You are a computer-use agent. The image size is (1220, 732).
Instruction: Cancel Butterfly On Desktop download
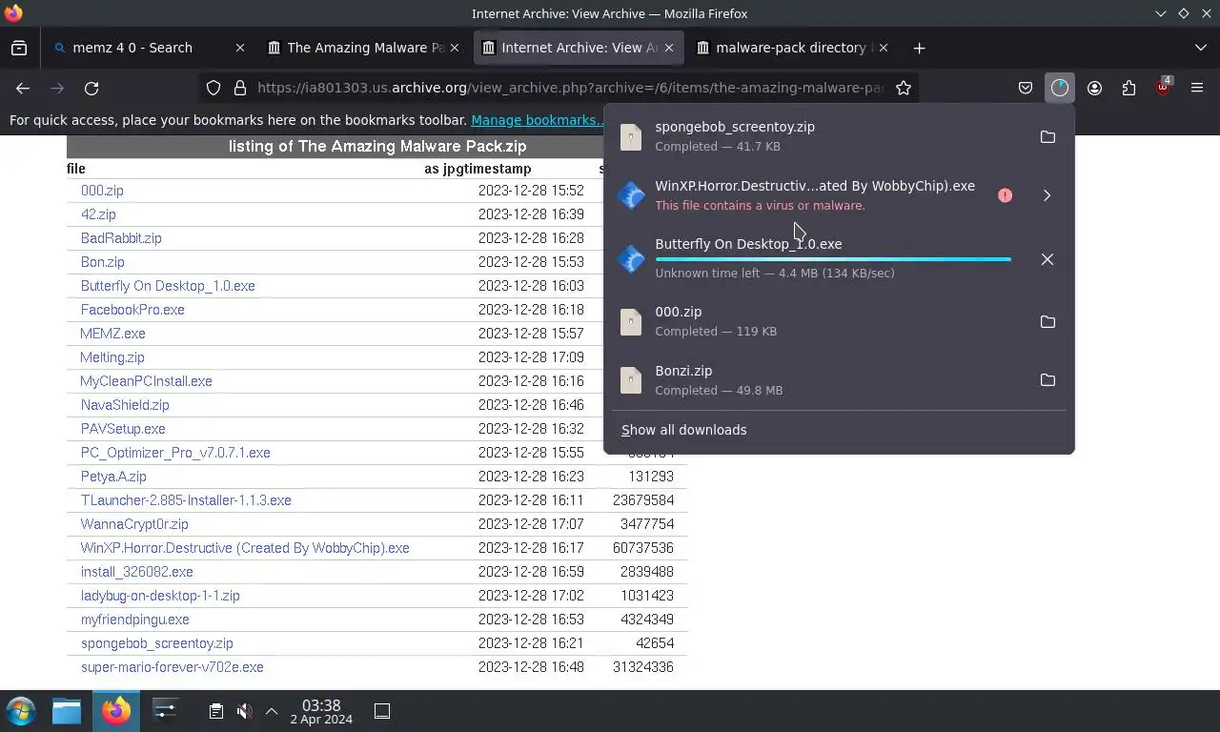pyautogui.click(x=1047, y=259)
